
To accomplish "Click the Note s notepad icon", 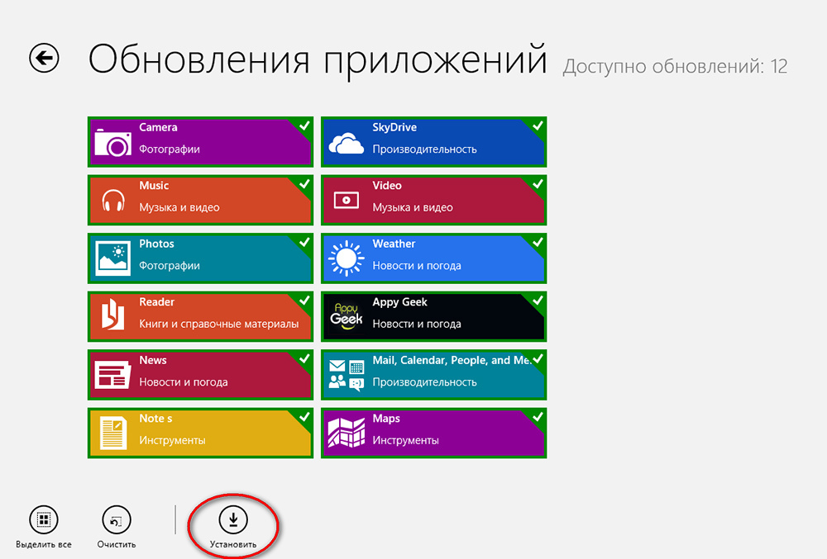I will (112, 433).
